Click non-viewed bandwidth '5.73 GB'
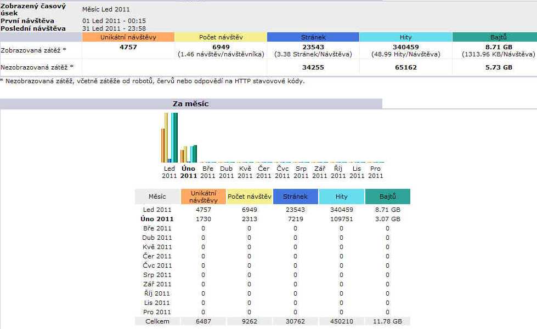Image resolution: width=537 pixels, height=329 pixels. [x=499, y=67]
